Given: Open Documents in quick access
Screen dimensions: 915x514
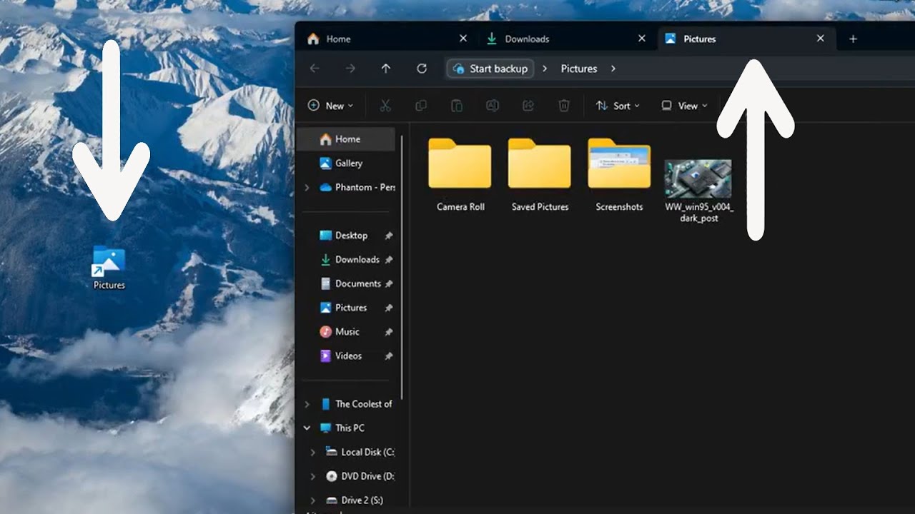Looking at the screenshot, I should [x=350, y=283].
